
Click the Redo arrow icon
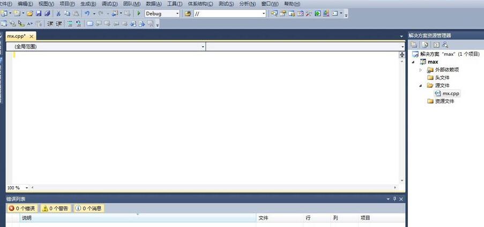tap(100, 13)
